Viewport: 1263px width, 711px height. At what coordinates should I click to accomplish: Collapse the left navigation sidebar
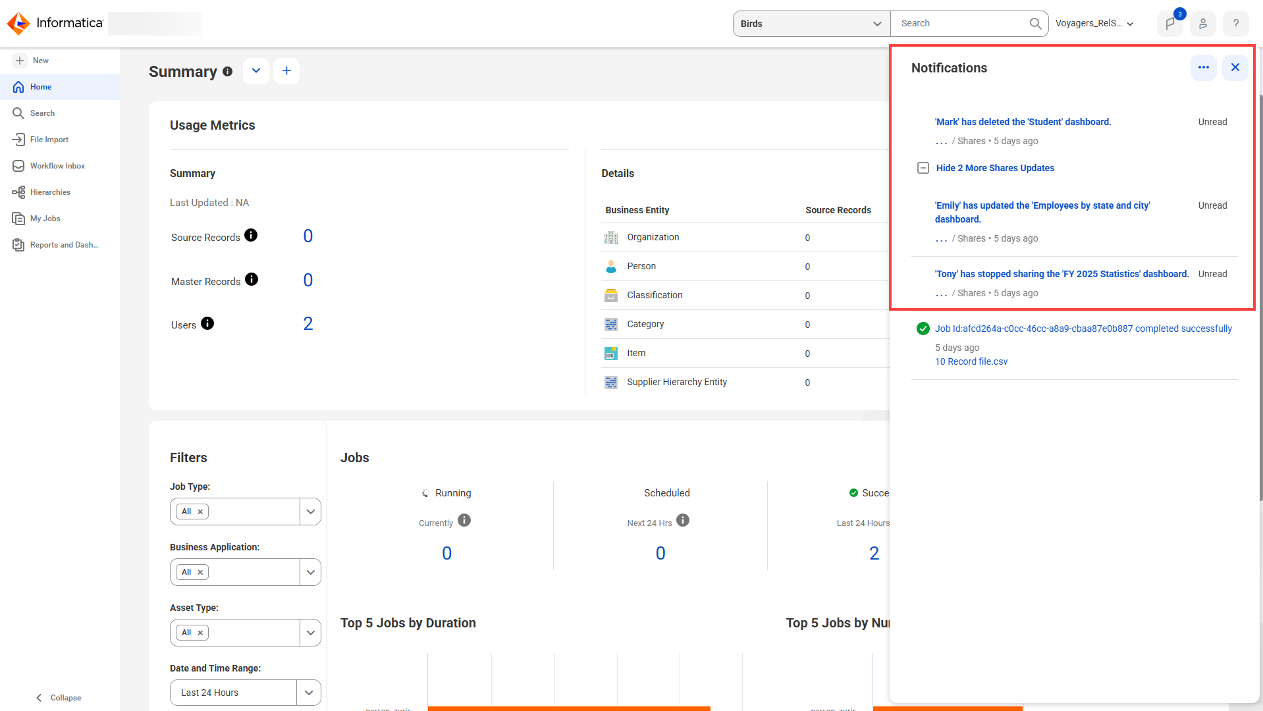click(x=59, y=698)
